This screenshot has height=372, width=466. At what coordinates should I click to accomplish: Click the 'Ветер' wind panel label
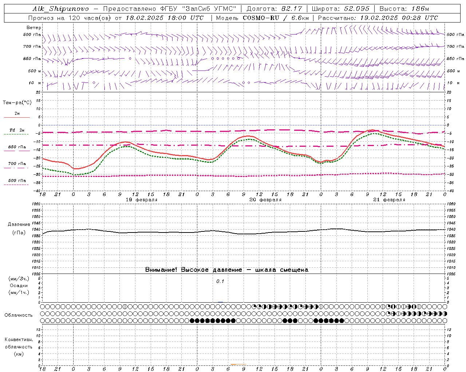click(34, 28)
